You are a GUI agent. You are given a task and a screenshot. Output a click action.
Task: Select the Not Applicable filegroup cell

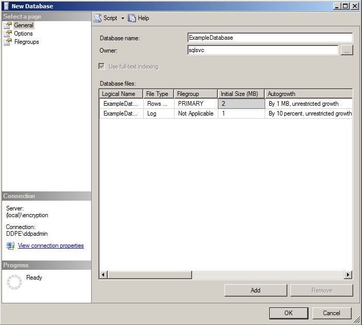(x=196, y=113)
